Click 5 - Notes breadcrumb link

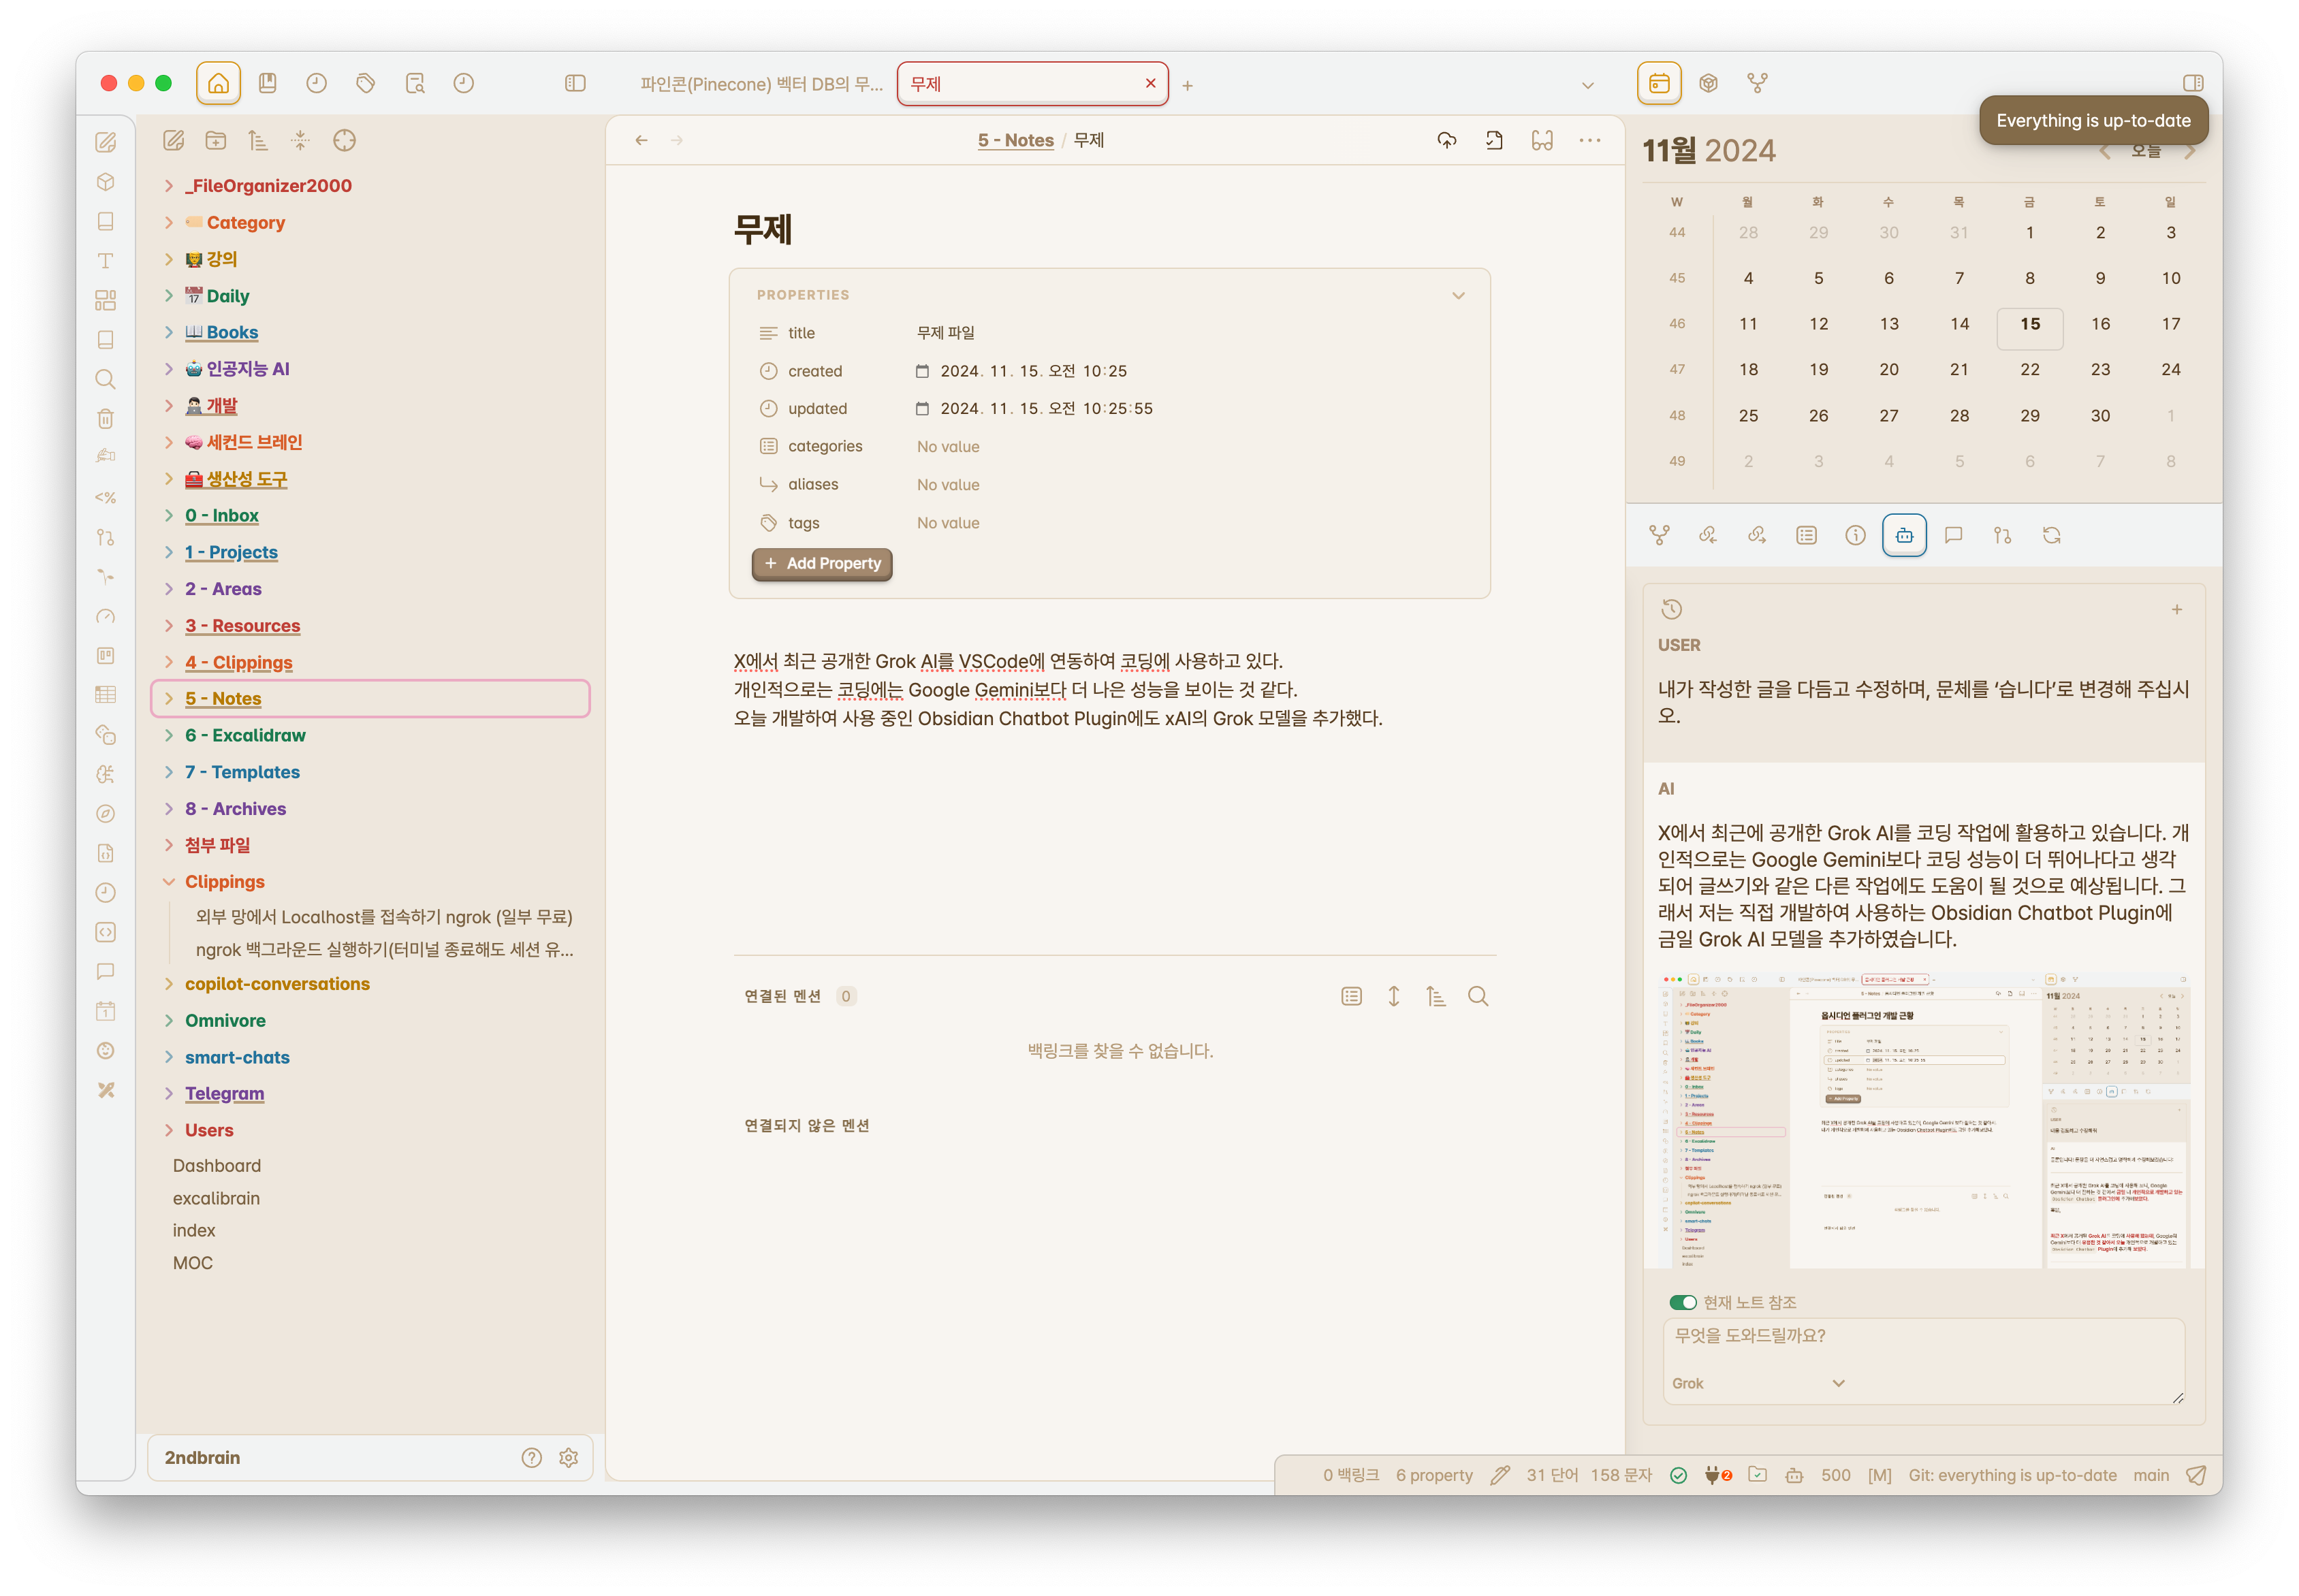pyautogui.click(x=1015, y=141)
